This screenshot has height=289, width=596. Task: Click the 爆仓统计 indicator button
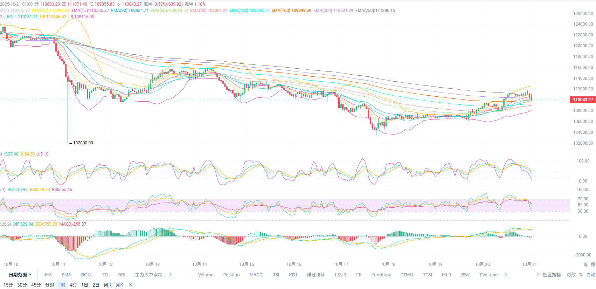pos(316,275)
